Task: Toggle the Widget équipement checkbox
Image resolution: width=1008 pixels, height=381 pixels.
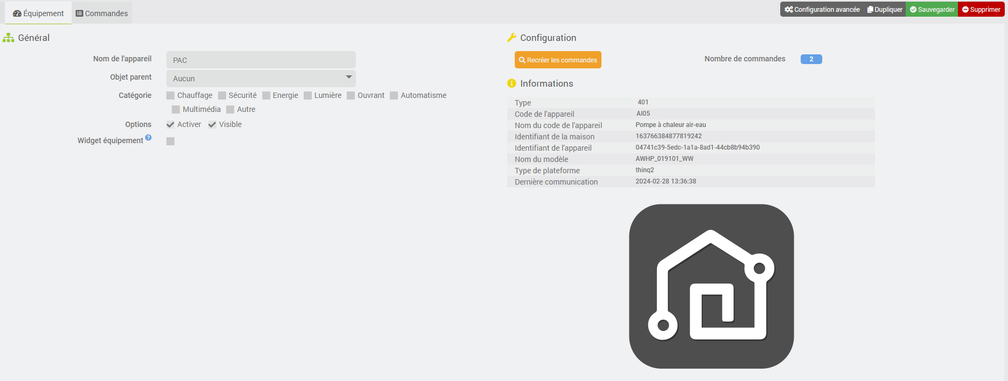Action: pos(171,141)
